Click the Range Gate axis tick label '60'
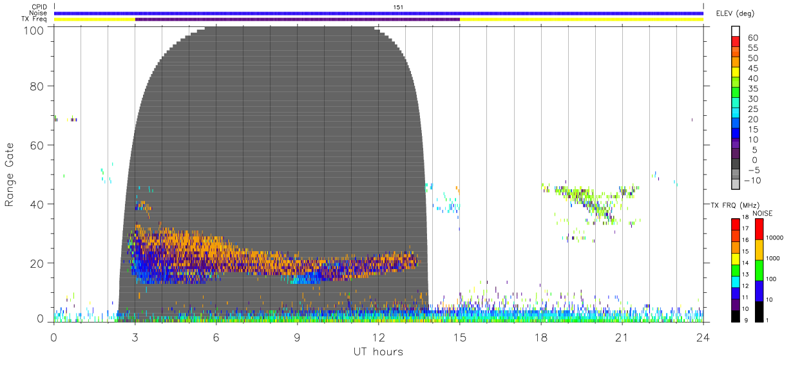 pyautogui.click(x=38, y=145)
